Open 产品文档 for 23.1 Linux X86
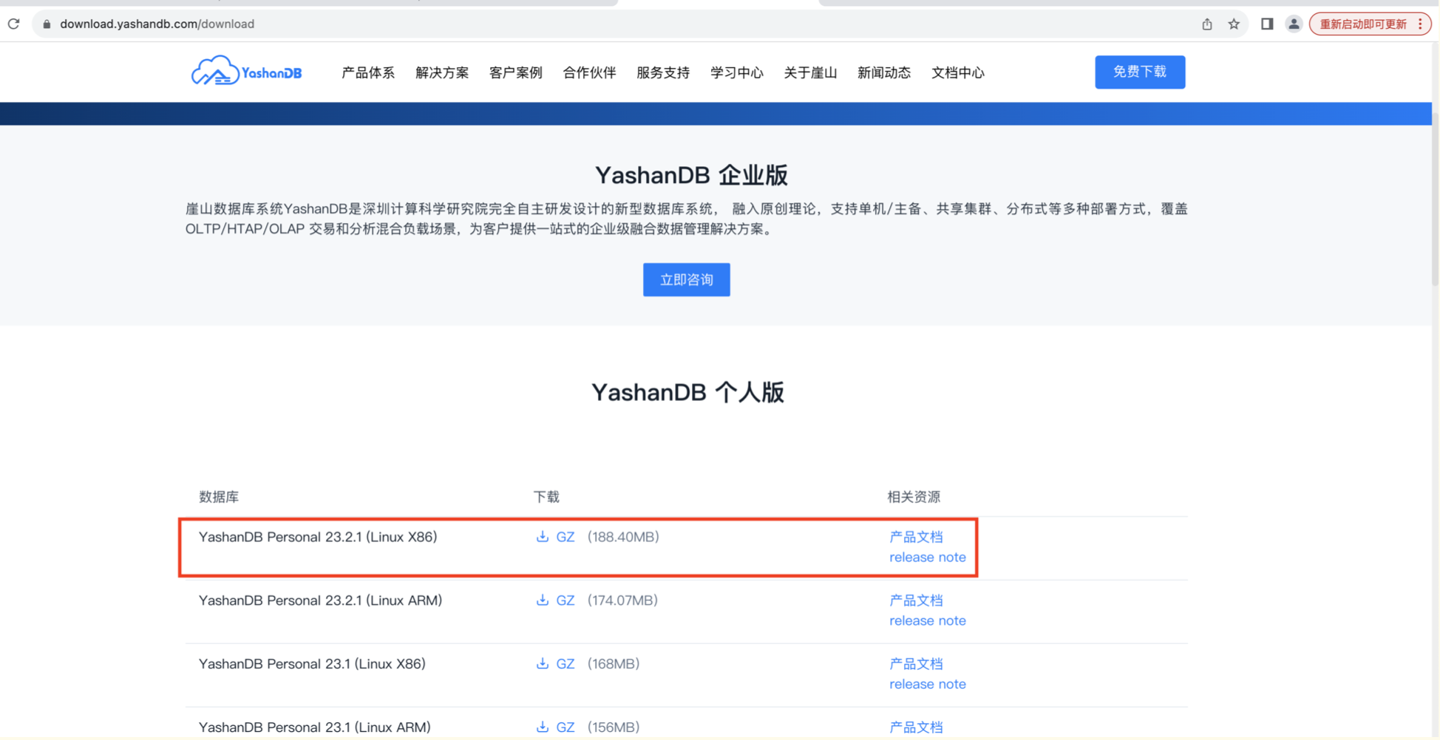 click(x=917, y=664)
